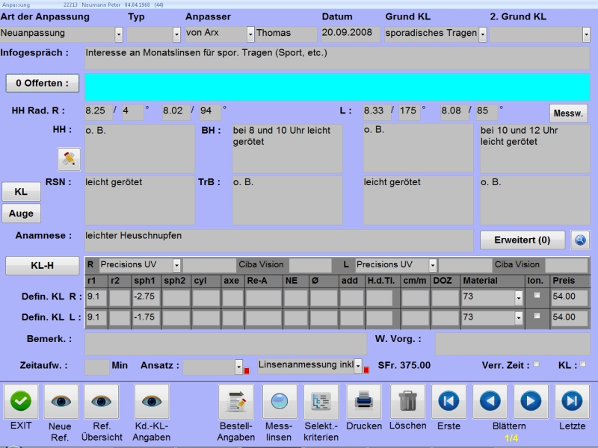Click right eye BH field with 8 und 10 Uhr
The height and width of the screenshot is (448, 598).
pyautogui.click(x=287, y=149)
